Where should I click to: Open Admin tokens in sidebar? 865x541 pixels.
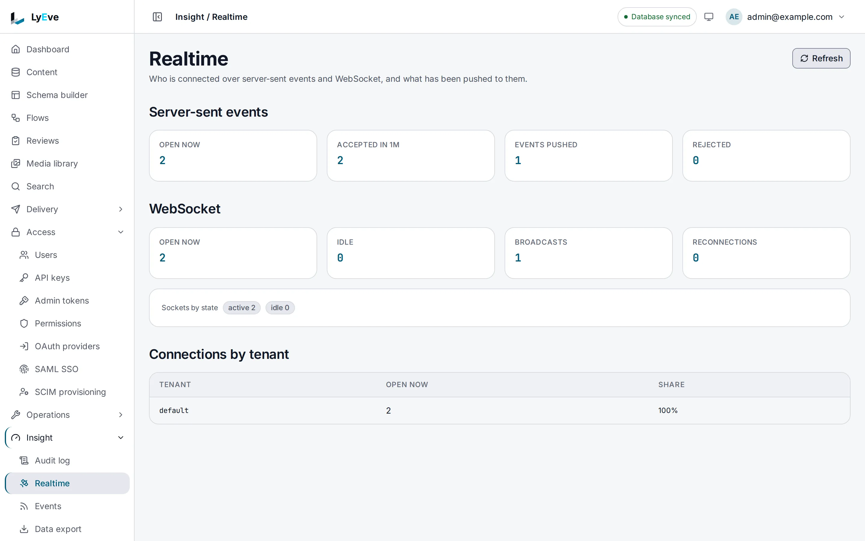[x=67, y=301]
